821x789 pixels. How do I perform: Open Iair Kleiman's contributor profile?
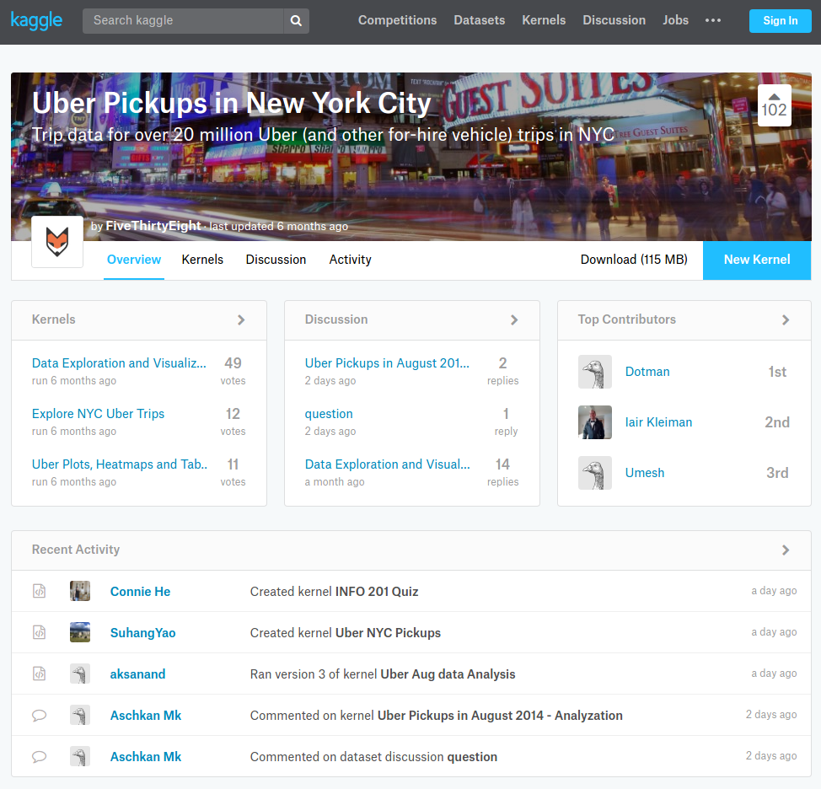pos(658,422)
